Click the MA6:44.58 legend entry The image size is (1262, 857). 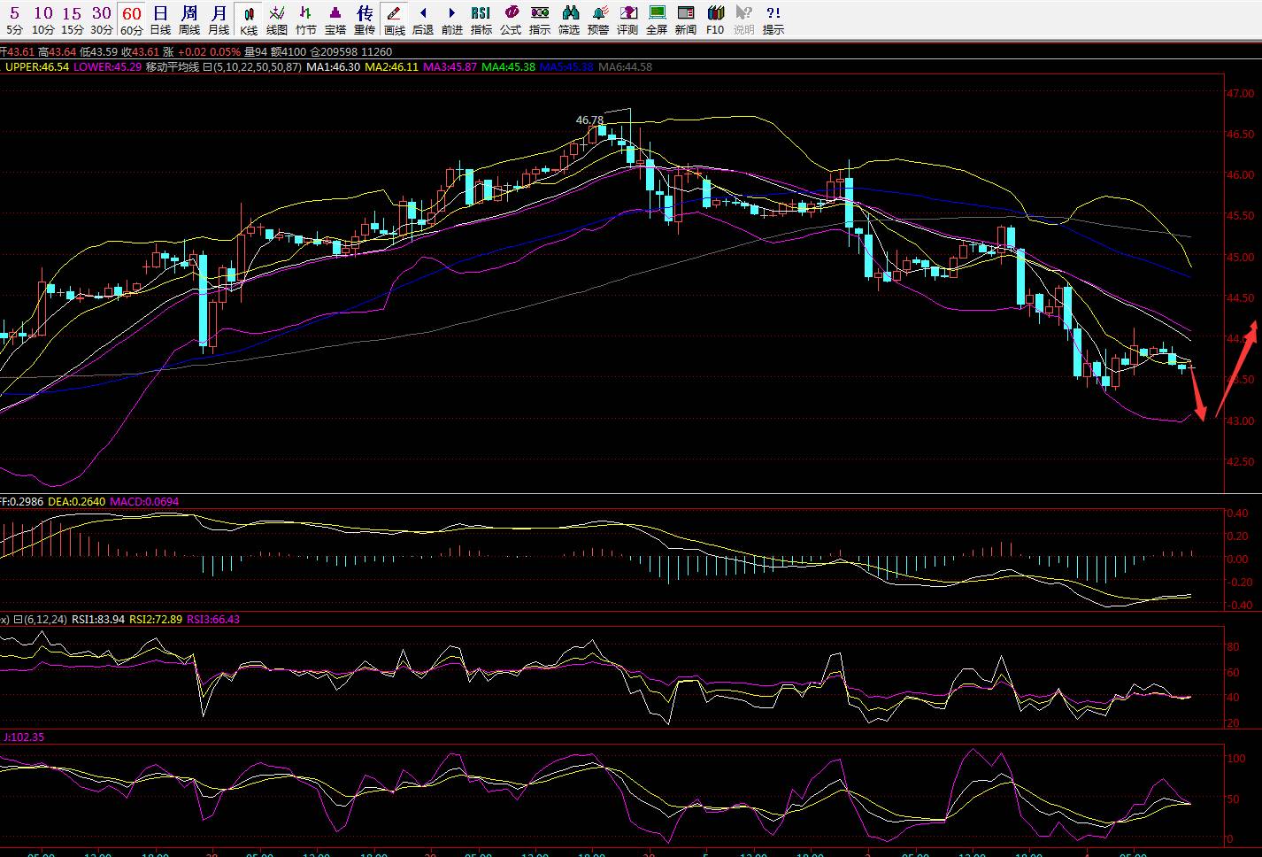[x=626, y=66]
